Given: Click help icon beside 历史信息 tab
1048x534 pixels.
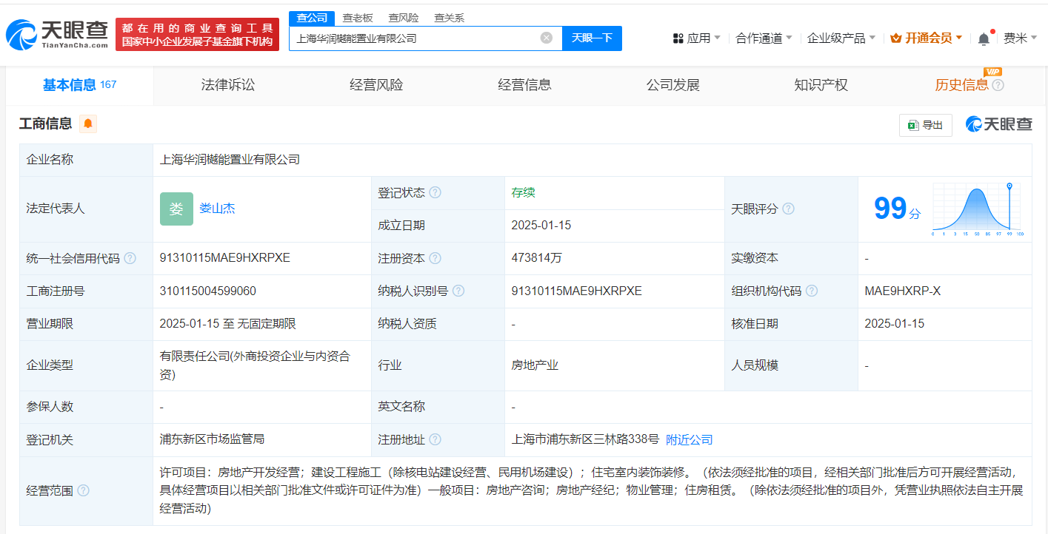Looking at the screenshot, I should point(998,85).
